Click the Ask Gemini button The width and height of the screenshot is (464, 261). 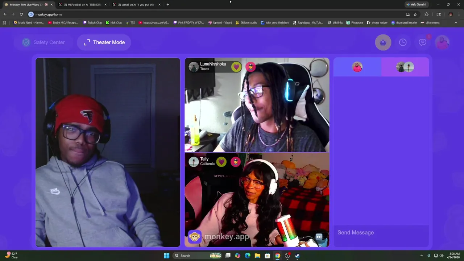coord(416,5)
